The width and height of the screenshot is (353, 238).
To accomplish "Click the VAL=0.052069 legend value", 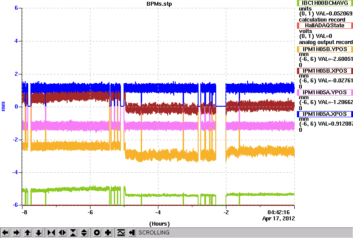I will (x=334, y=14).
